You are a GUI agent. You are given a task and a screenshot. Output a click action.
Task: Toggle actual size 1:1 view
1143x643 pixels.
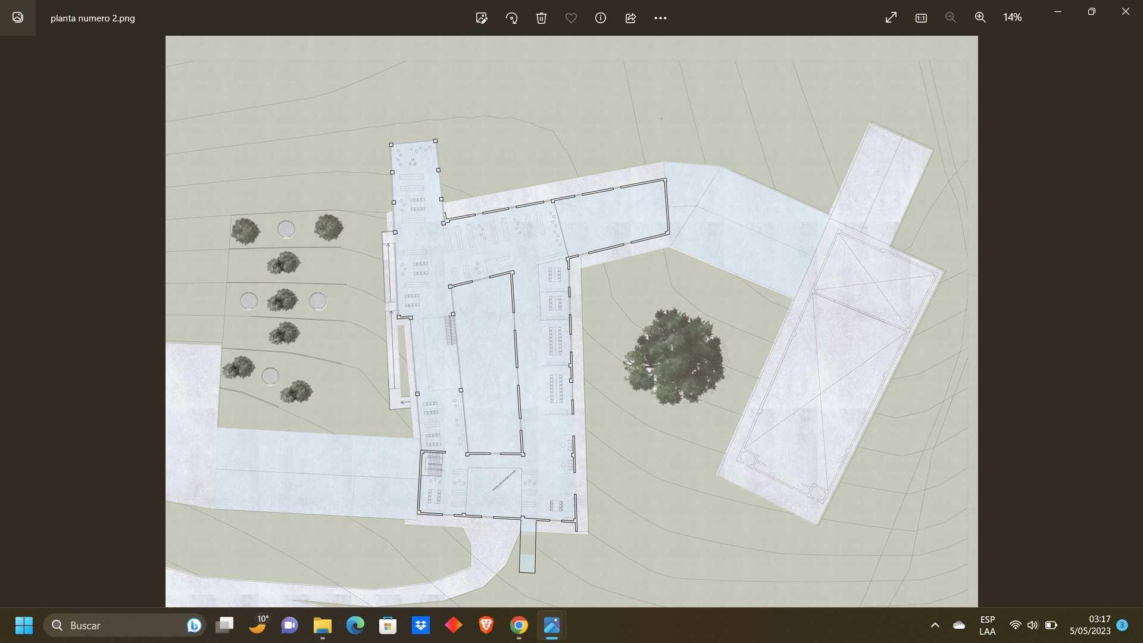coord(921,18)
